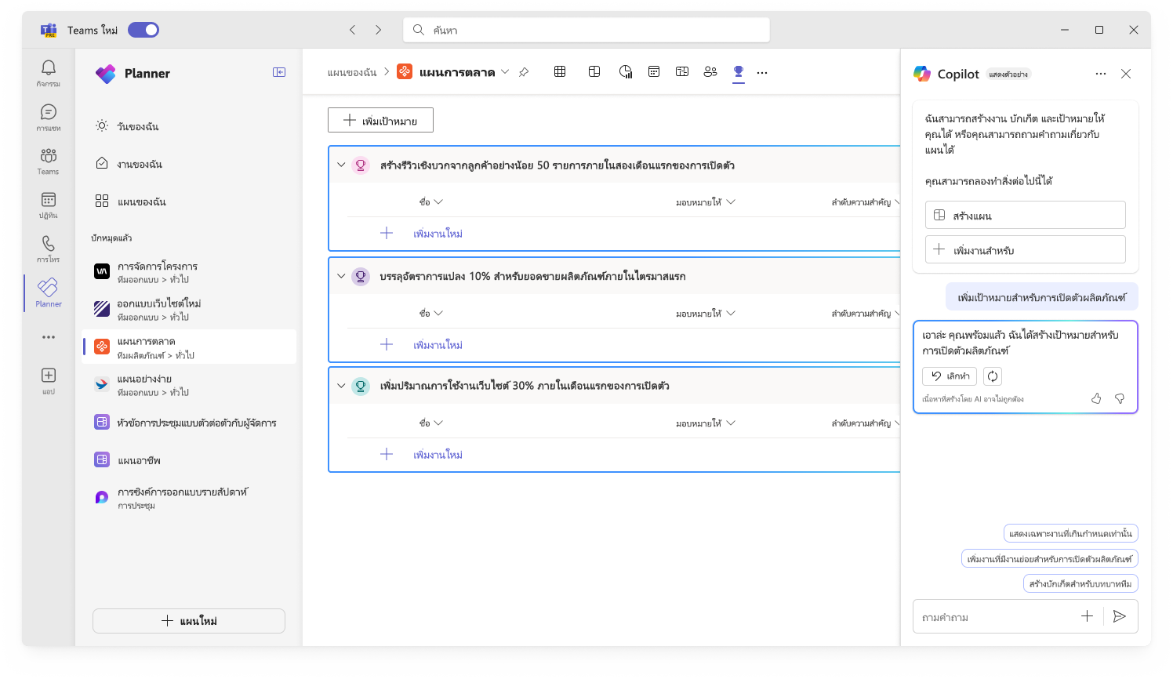This screenshot has width=1173, height=679.
Task: Give thumbs up to Copilot response
Action: pos(1096,399)
